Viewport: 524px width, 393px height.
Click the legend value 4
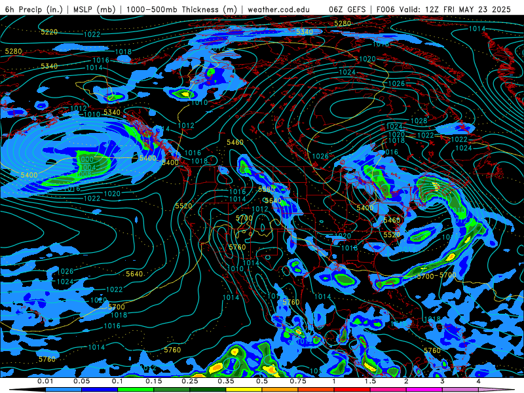(x=478, y=381)
